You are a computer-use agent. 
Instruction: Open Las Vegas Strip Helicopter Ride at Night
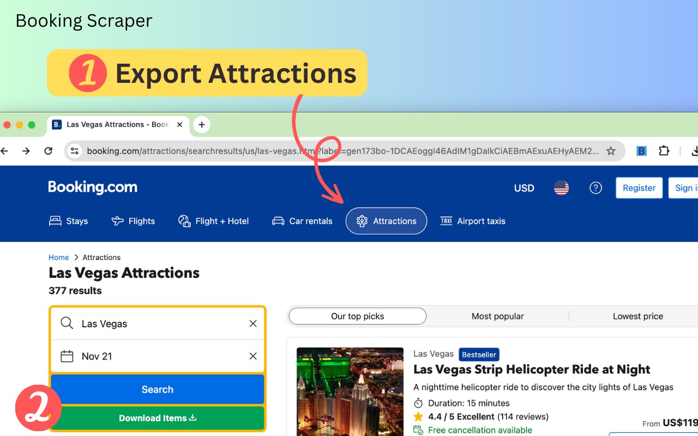point(532,370)
